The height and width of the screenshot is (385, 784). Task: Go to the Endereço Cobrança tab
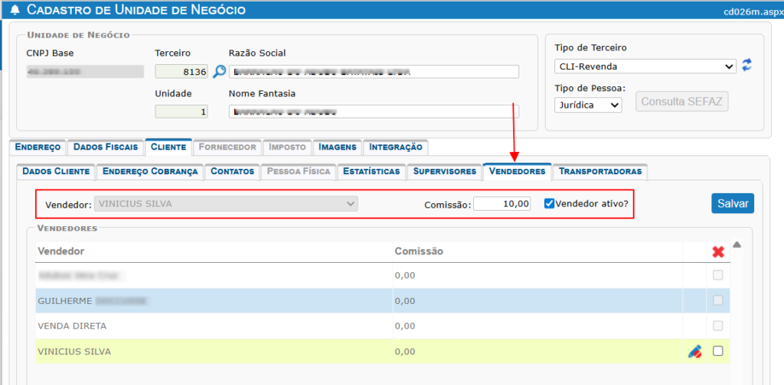150,171
